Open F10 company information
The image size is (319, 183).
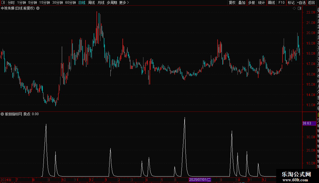pyautogui.click(x=281, y=3)
